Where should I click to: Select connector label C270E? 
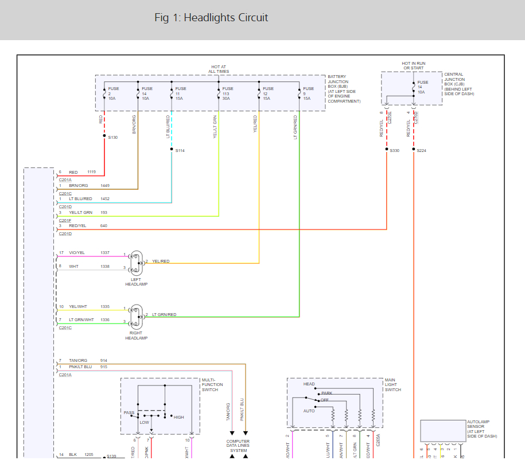(x=390, y=118)
